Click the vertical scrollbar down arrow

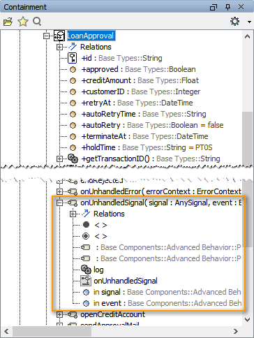247,320
